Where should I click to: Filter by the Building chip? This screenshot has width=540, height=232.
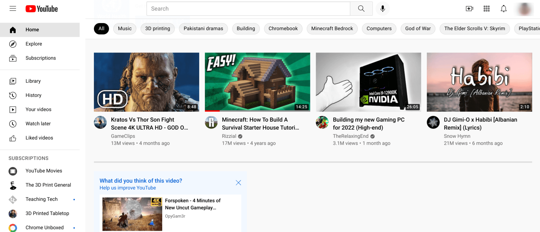coord(246,29)
